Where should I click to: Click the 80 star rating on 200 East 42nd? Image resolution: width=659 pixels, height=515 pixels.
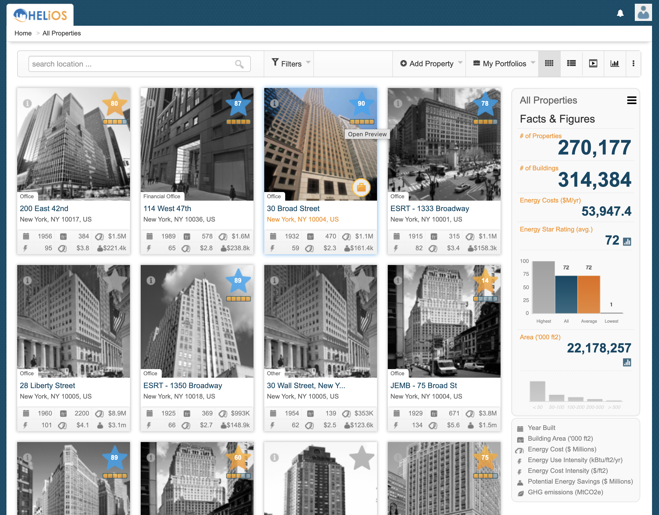point(114,104)
